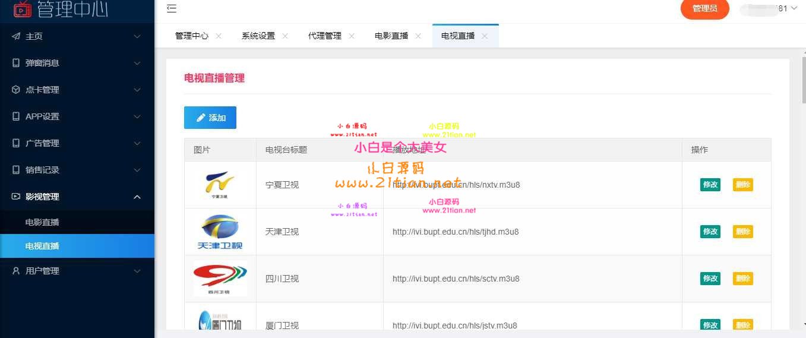Click the 管理员 orange button

point(705,8)
